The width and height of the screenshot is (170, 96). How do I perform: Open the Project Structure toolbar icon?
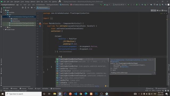tap(151, 5)
